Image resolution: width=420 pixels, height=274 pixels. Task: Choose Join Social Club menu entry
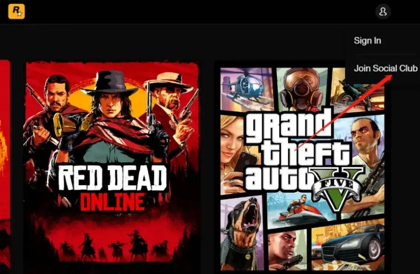(385, 68)
